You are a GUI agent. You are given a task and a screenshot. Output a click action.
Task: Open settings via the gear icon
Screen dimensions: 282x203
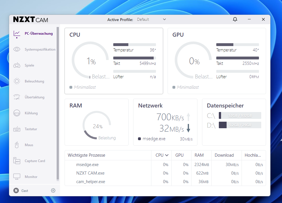click(53, 190)
